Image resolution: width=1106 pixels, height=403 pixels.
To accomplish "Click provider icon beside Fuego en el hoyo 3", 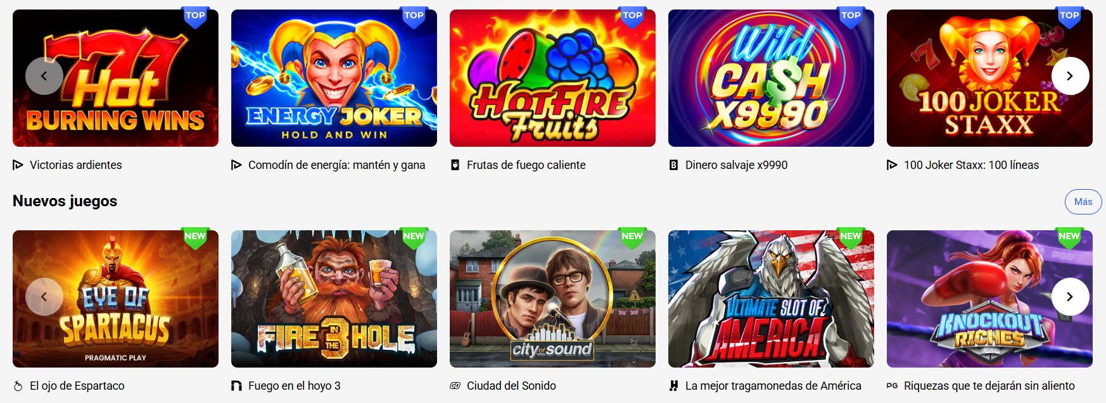I will (236, 386).
